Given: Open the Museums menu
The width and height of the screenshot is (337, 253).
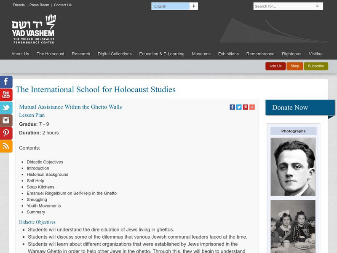Looking at the screenshot, I should point(201,54).
